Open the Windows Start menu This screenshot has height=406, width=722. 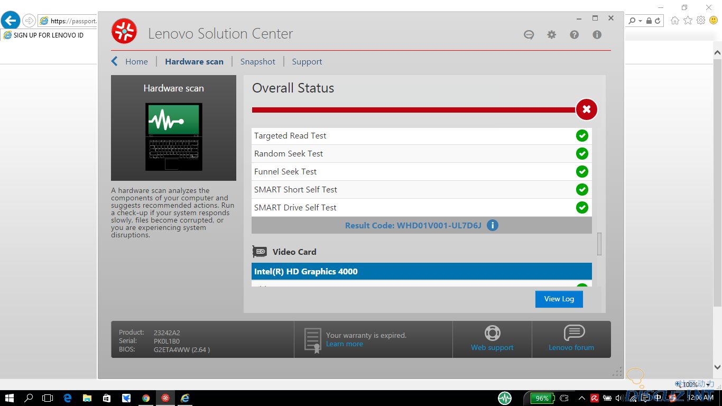point(9,398)
